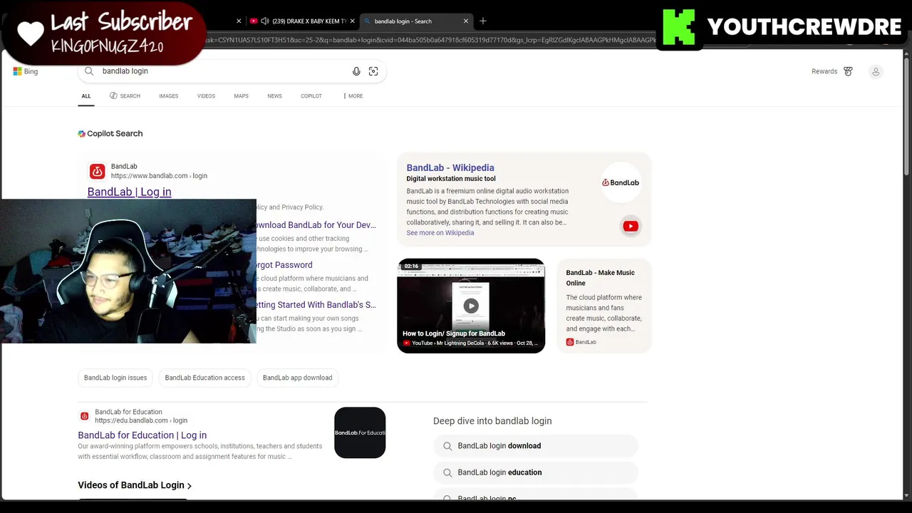Click magnifier icon beside BandLab login education
Viewport: 912px width, 513px height.
tap(447, 472)
